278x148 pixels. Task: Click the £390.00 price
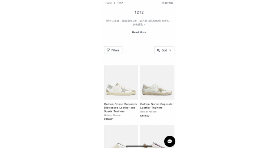click(x=109, y=119)
